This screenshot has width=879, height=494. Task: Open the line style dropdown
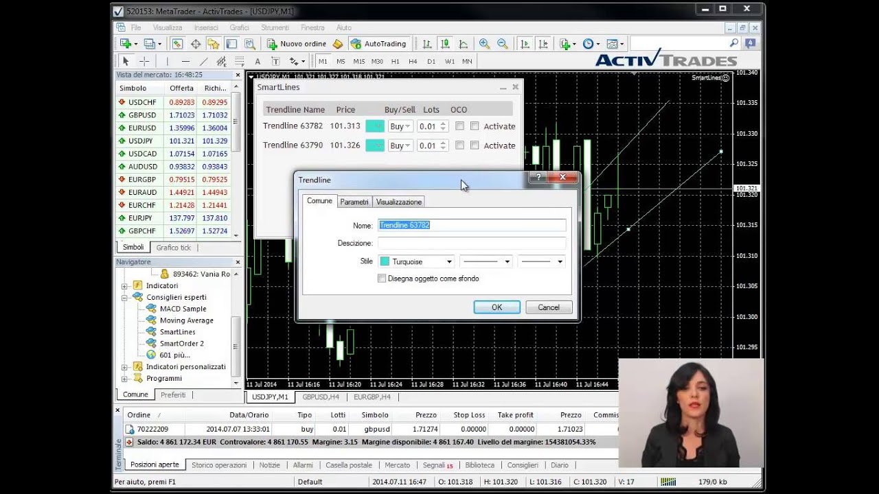click(x=486, y=261)
